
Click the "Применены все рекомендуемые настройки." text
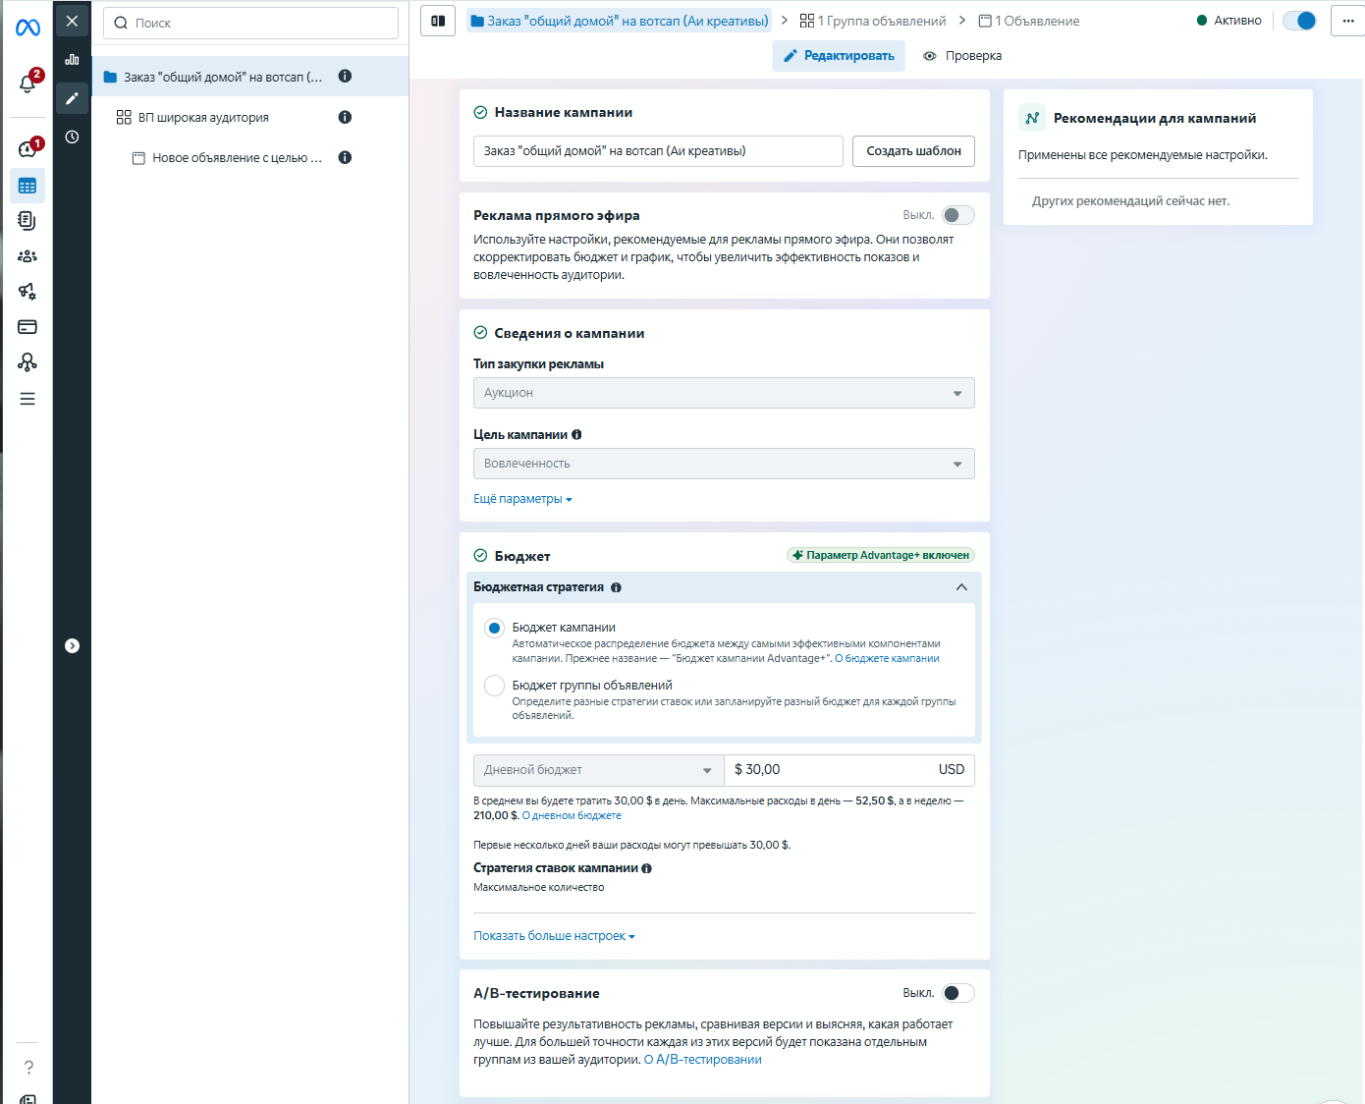(1143, 155)
